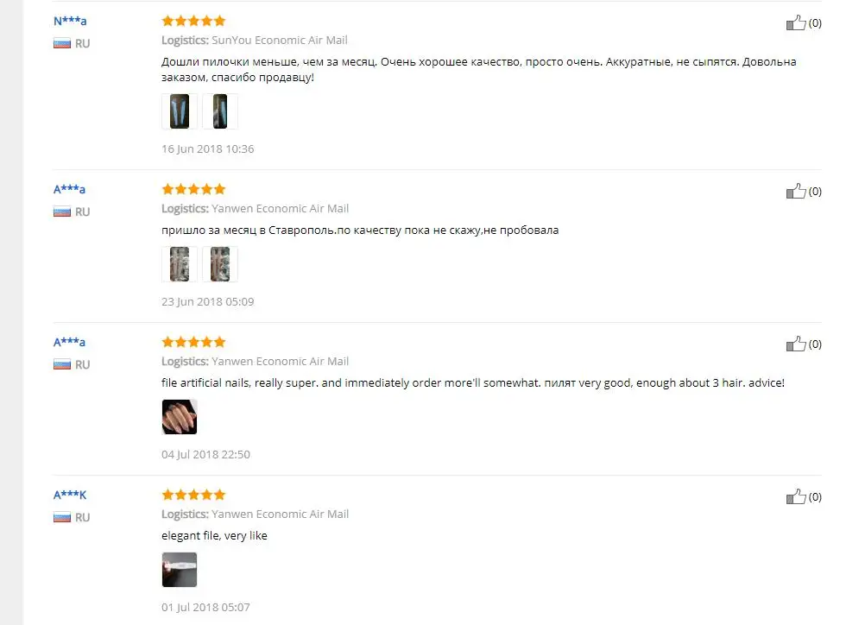Open second photo in Stavropol review

pyautogui.click(x=220, y=264)
